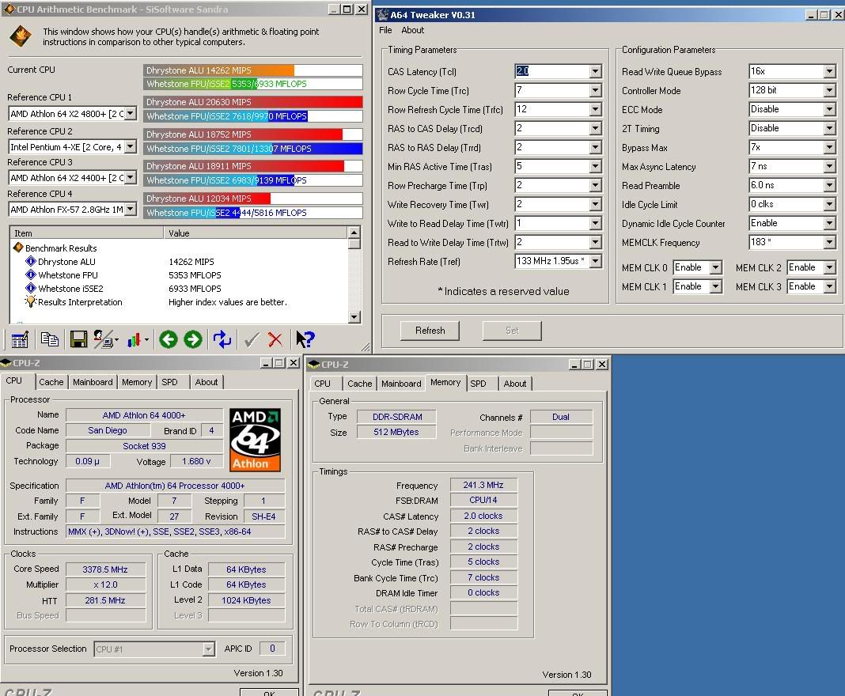Open the Reference CPU 2 dropdown
The height and width of the screenshot is (696, 845).
[x=131, y=146]
